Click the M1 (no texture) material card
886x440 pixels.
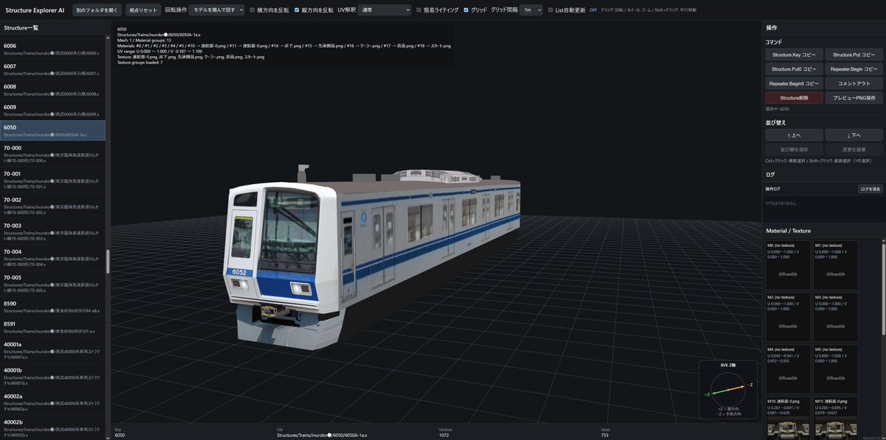pyautogui.click(x=836, y=265)
